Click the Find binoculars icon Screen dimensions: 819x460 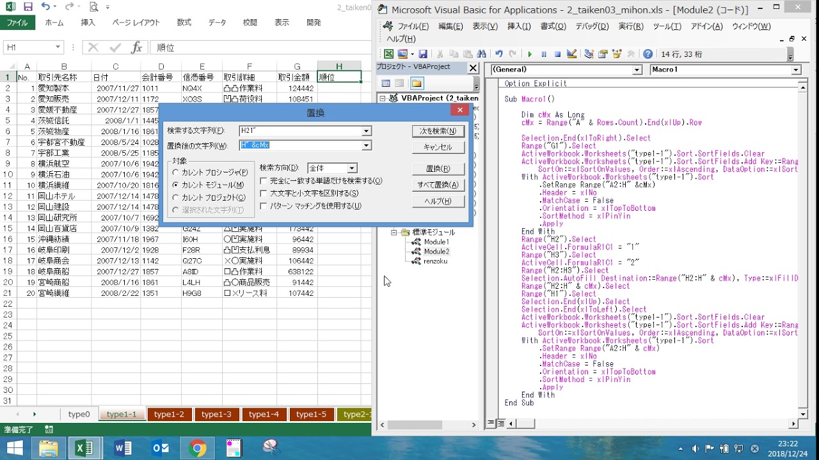482,54
